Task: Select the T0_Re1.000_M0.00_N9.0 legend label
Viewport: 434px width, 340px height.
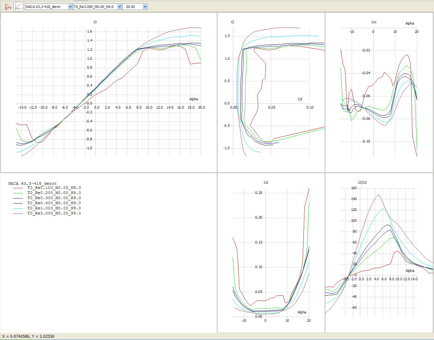Action: [54, 208]
